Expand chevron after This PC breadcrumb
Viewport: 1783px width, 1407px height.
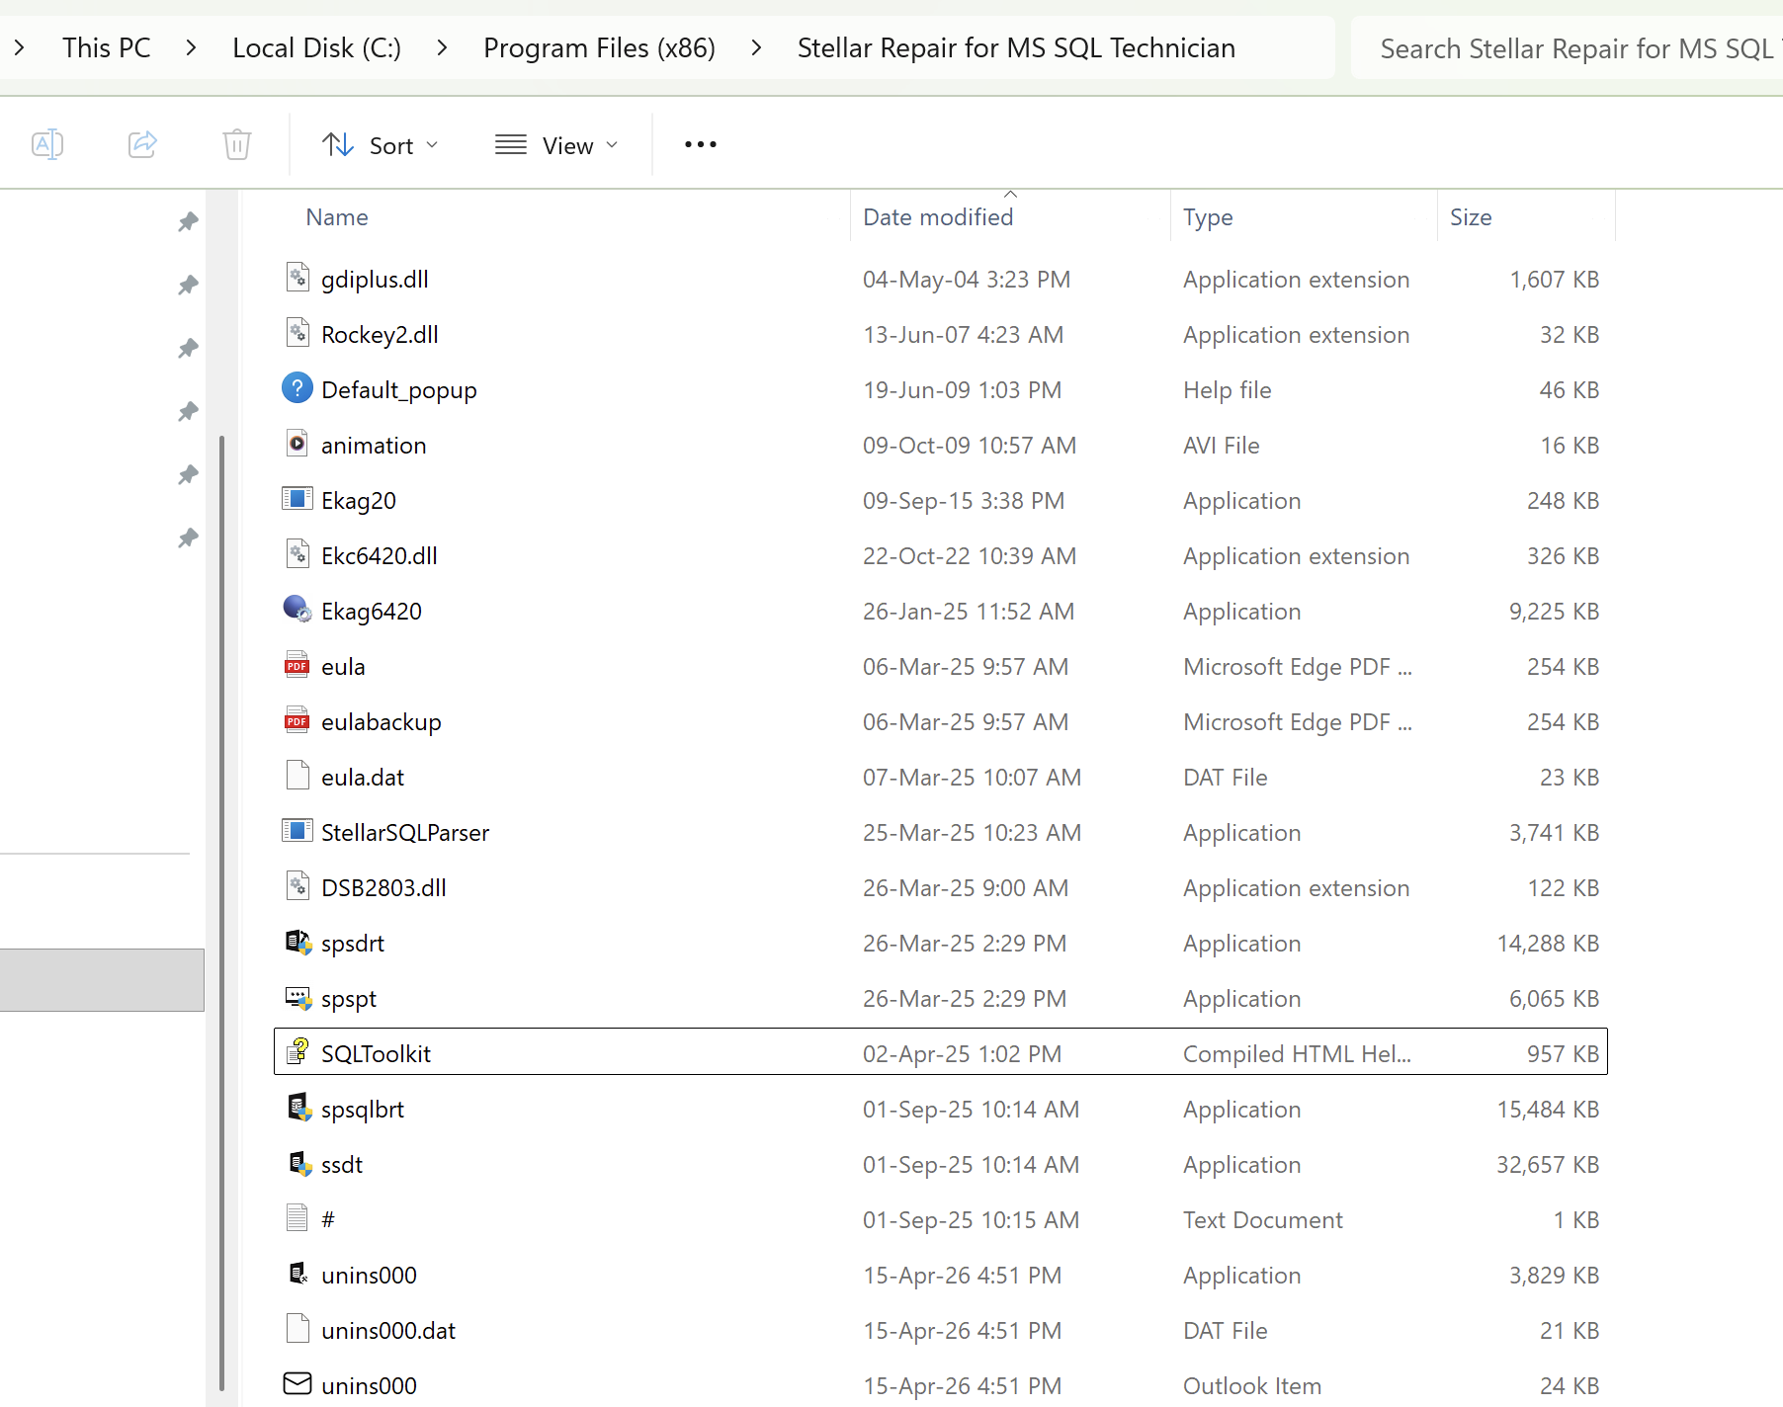click(192, 47)
